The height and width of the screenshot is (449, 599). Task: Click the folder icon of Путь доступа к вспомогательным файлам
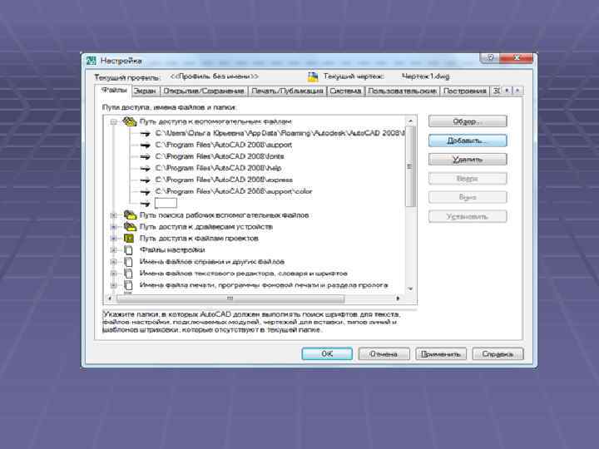point(130,121)
